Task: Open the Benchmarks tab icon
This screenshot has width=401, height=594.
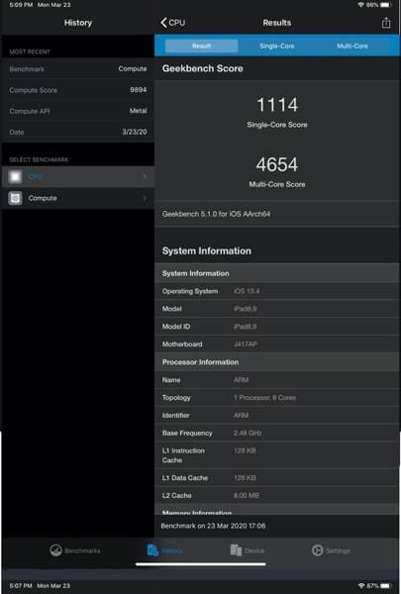Action: [x=55, y=550]
